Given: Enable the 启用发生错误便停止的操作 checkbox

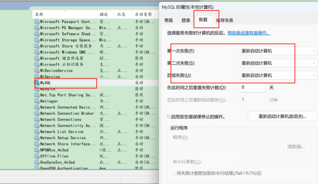Looking at the screenshot, I should click(168, 117).
